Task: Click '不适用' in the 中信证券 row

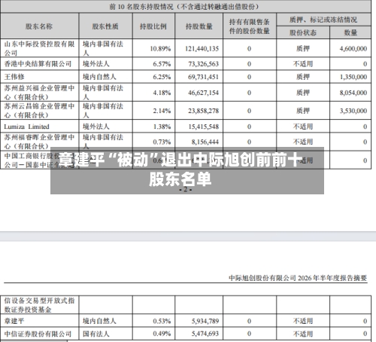Action: click(303, 334)
